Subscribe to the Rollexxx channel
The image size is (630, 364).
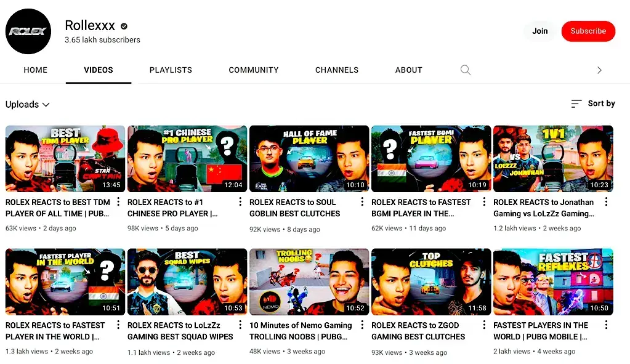point(588,31)
